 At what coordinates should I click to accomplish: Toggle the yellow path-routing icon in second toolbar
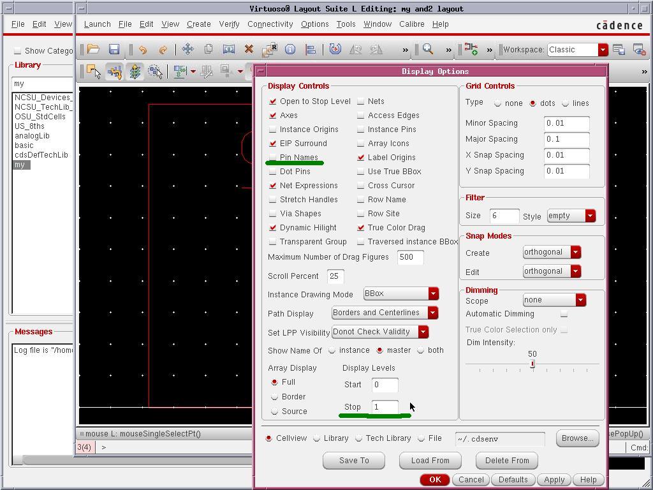pyautogui.click(x=114, y=71)
